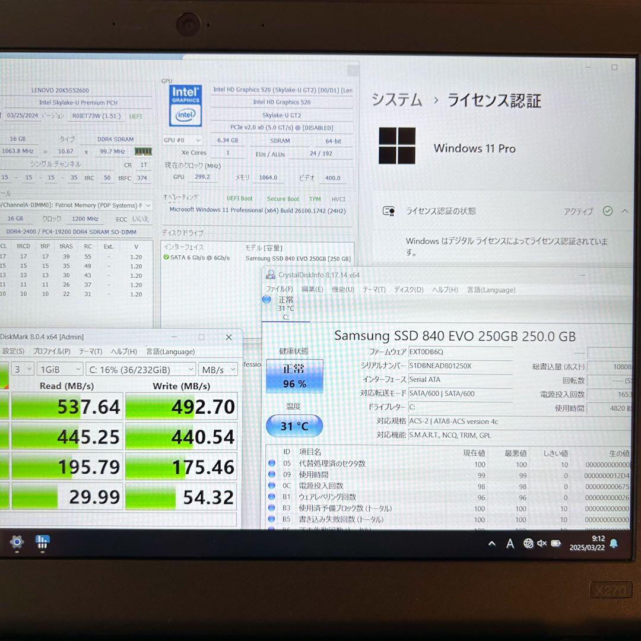Screen dimensions: 641x641
Task: Click the 445.25 read result cell
Action: pos(68,436)
